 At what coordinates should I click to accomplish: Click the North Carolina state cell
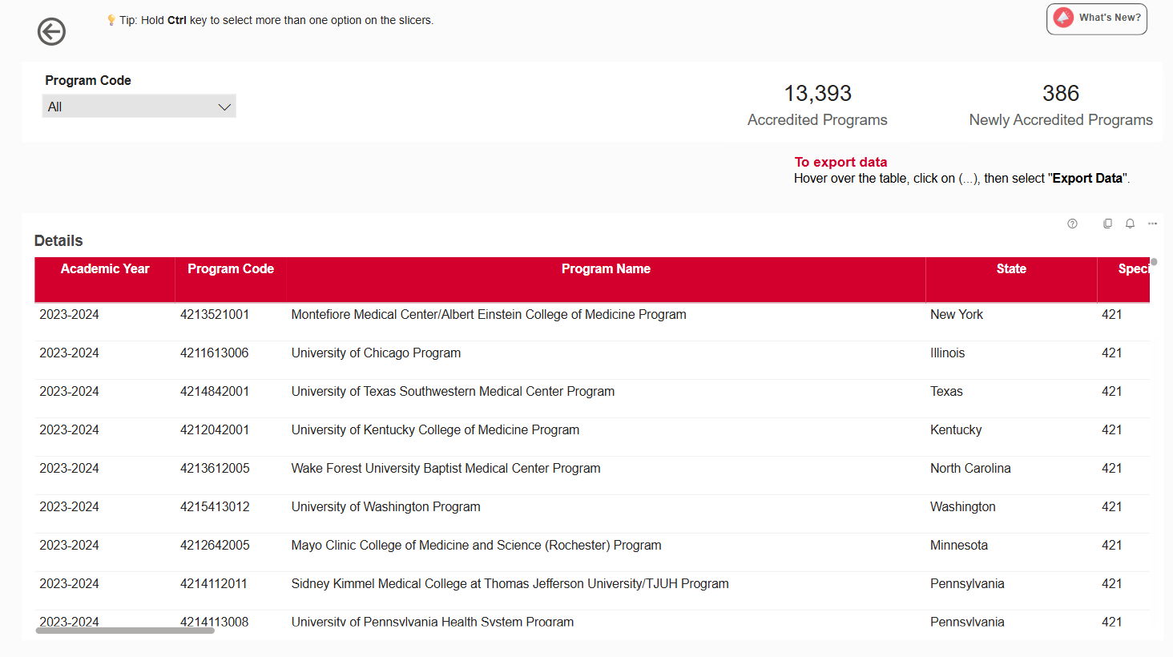coord(970,469)
